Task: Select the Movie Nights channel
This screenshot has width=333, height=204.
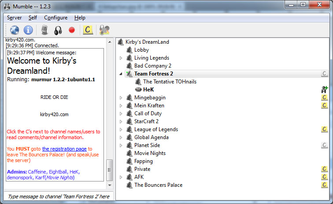Action: [150, 153]
